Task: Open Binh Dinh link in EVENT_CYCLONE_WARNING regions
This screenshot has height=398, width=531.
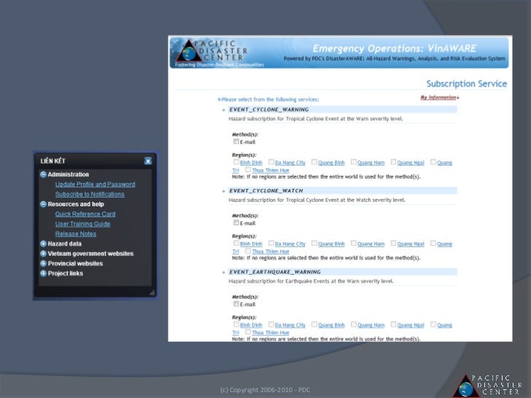Action: (x=251, y=163)
